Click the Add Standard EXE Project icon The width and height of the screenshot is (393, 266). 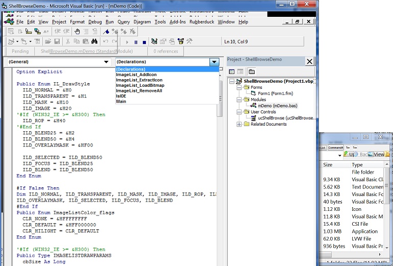pos(11,42)
